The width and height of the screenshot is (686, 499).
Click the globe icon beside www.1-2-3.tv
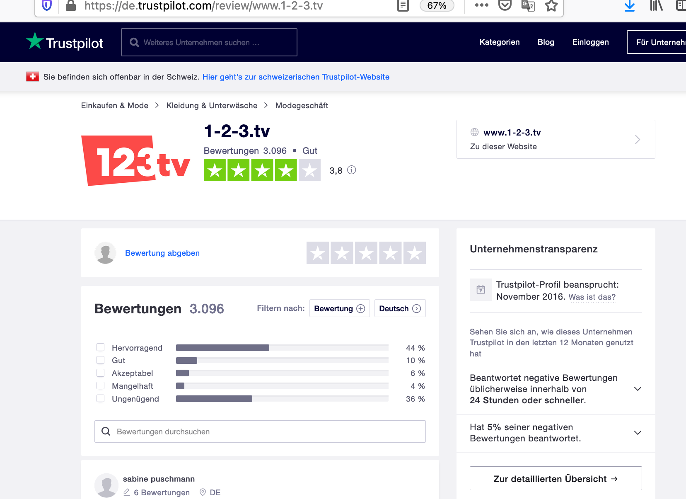[x=475, y=132]
